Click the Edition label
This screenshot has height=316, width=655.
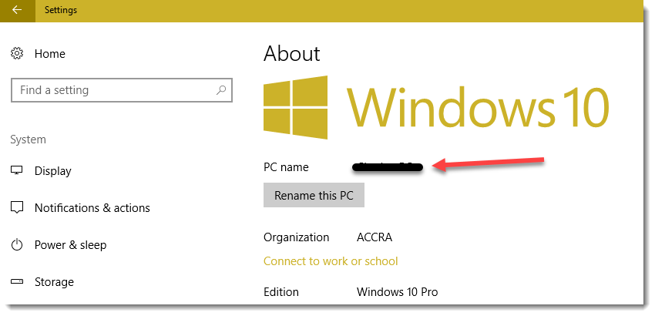pos(281,292)
